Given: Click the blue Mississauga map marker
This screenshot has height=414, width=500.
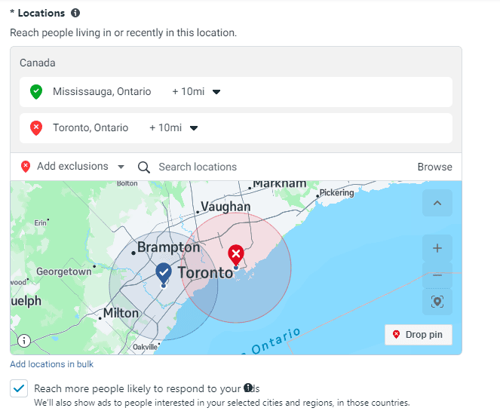Looking at the screenshot, I should tap(164, 272).
